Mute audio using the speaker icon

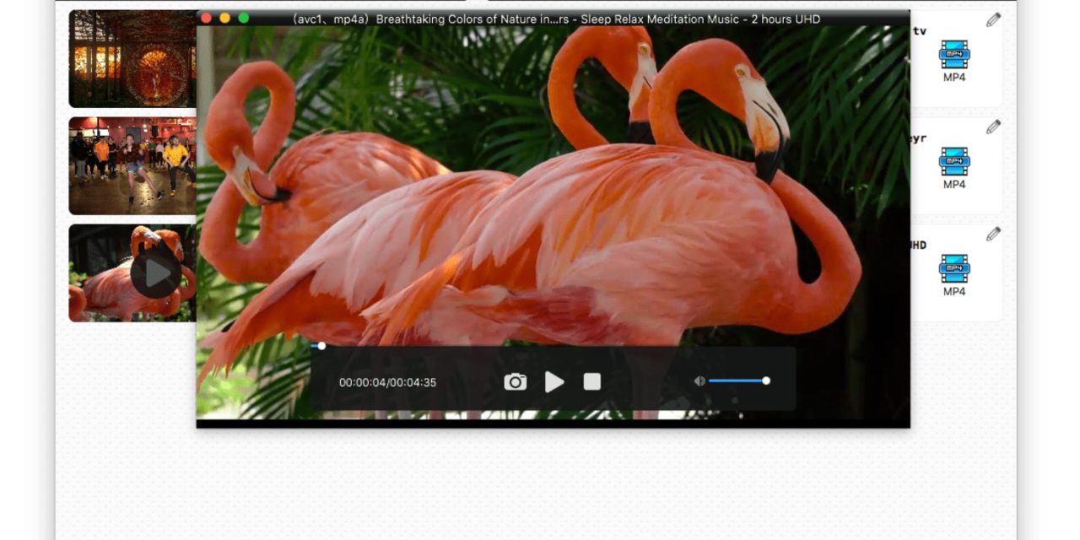coord(699,381)
